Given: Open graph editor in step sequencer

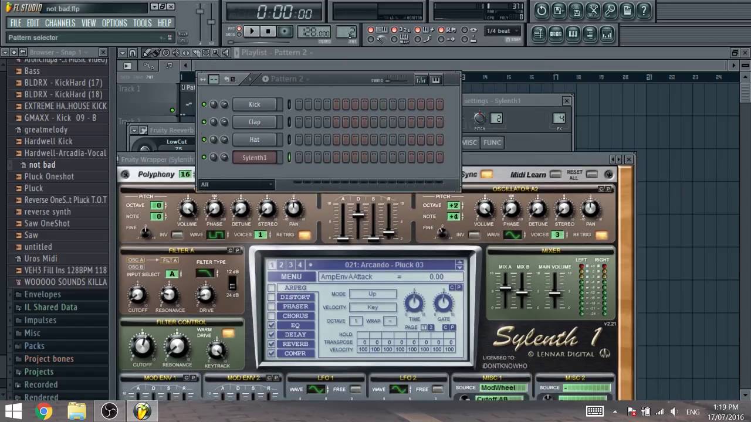Looking at the screenshot, I should (x=421, y=79).
